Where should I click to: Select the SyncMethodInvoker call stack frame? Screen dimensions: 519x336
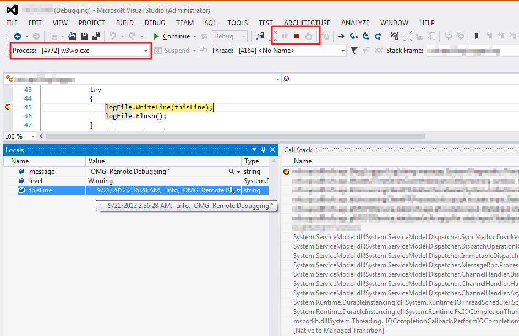pos(406,237)
